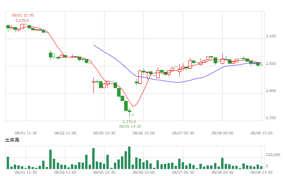This screenshot has height=176, width=283.
Task: Click the tallest volume bar on 08/05
Action: click(129, 158)
